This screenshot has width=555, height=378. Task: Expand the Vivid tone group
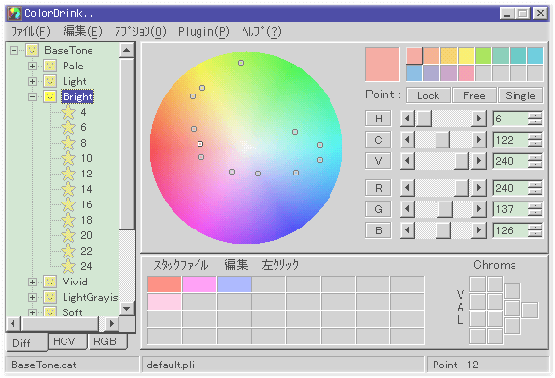[32, 282]
